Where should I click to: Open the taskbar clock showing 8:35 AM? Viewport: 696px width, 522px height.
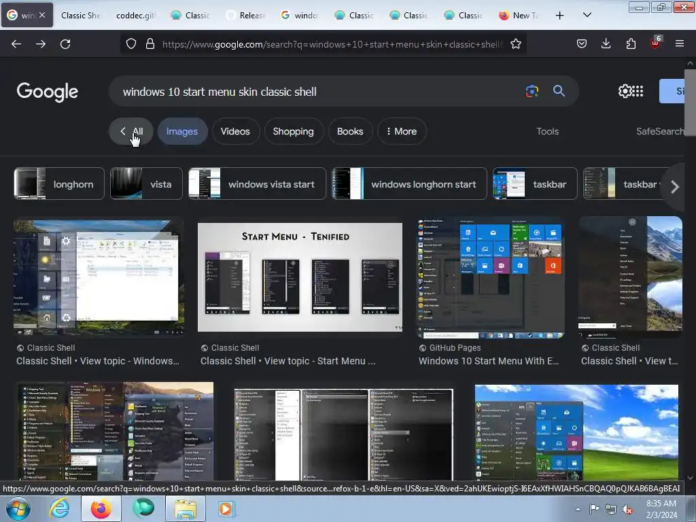point(661,509)
